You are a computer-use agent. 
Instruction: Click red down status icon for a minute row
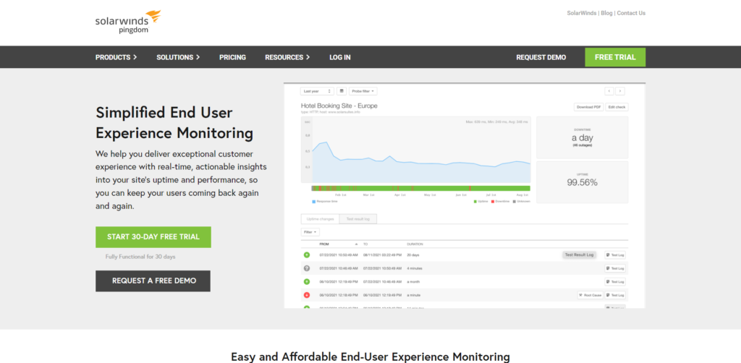pos(307,295)
